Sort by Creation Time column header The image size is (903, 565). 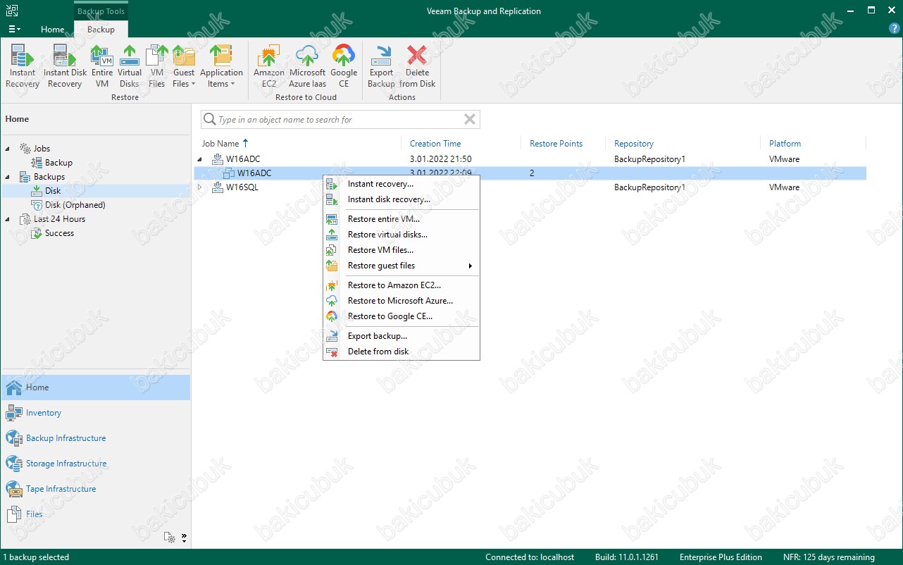pos(435,144)
